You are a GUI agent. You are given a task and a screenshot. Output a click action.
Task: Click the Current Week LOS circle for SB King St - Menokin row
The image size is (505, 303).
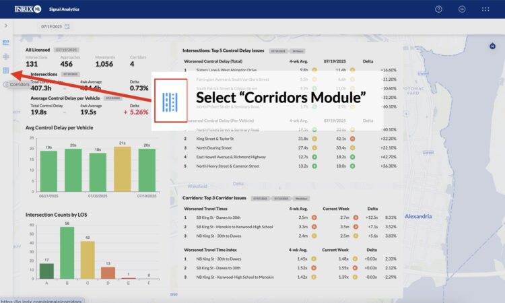coord(356,227)
